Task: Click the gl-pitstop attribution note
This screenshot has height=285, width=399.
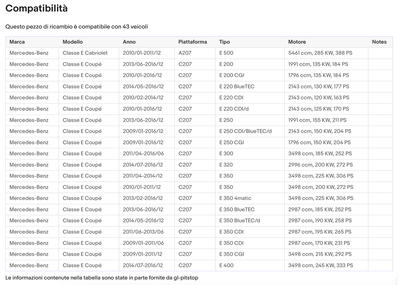Action: [x=102, y=278]
